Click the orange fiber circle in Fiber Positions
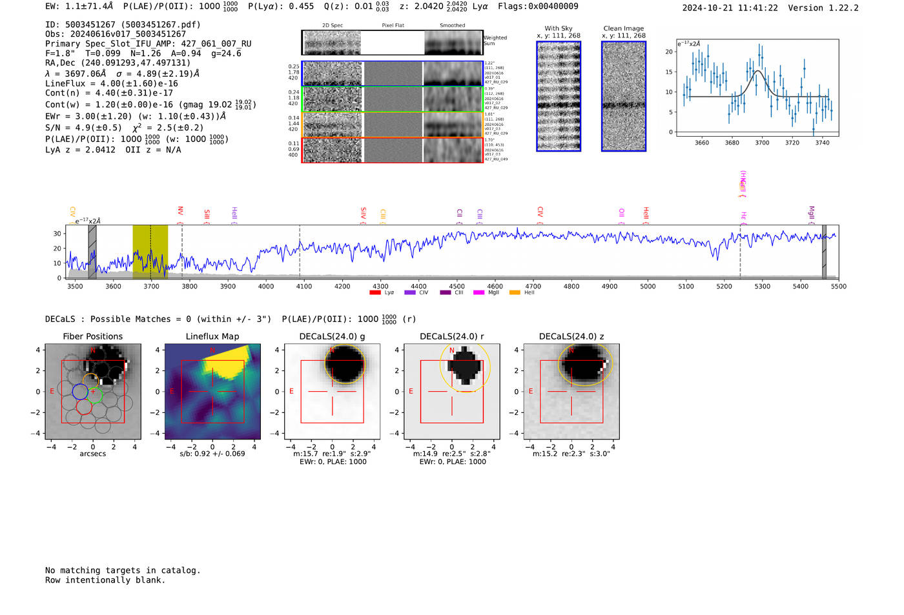 [90, 381]
